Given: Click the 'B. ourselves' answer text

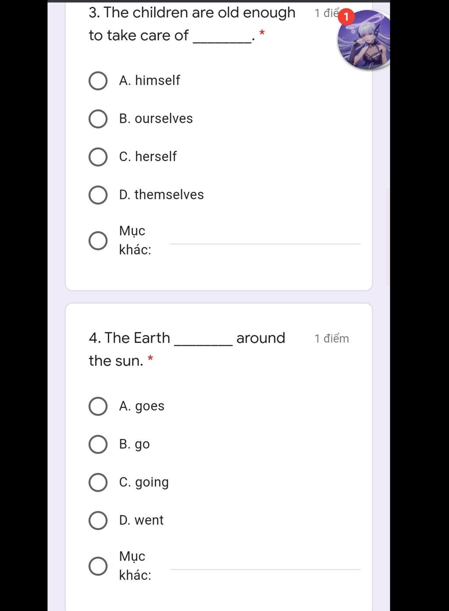Looking at the screenshot, I should tap(156, 118).
